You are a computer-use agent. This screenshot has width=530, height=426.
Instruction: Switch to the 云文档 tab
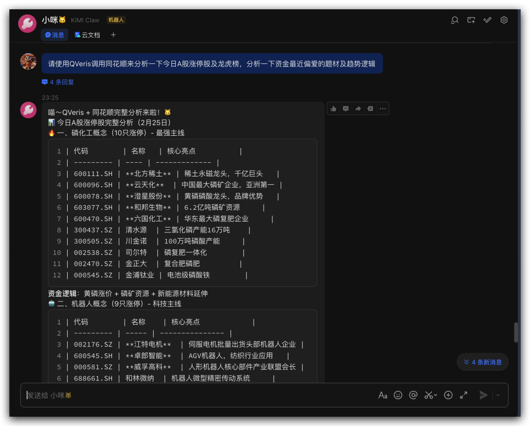click(87, 35)
